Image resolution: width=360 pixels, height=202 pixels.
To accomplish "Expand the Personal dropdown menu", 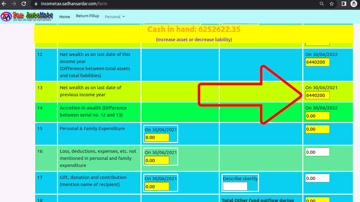I will coord(115,17).
